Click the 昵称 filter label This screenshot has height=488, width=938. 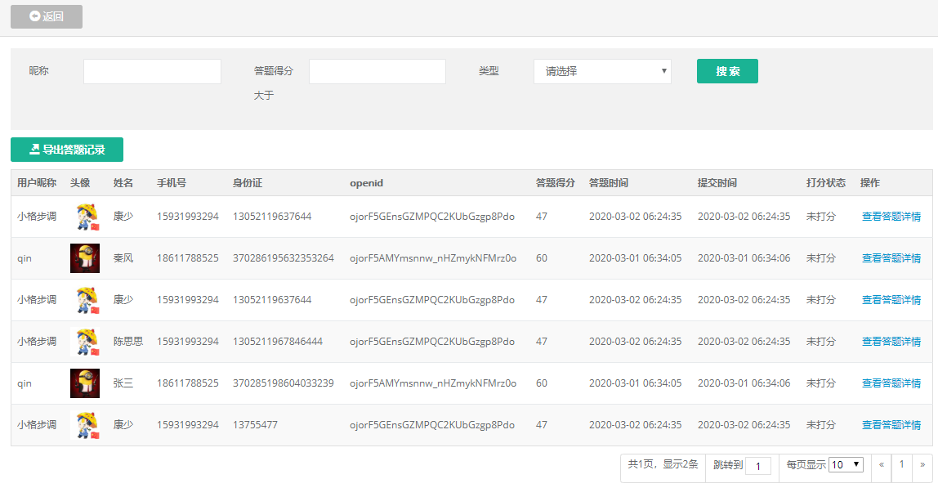point(39,70)
